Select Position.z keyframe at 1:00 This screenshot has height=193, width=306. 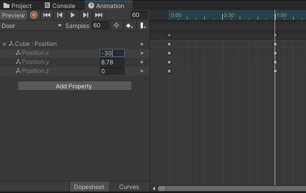pos(275,71)
